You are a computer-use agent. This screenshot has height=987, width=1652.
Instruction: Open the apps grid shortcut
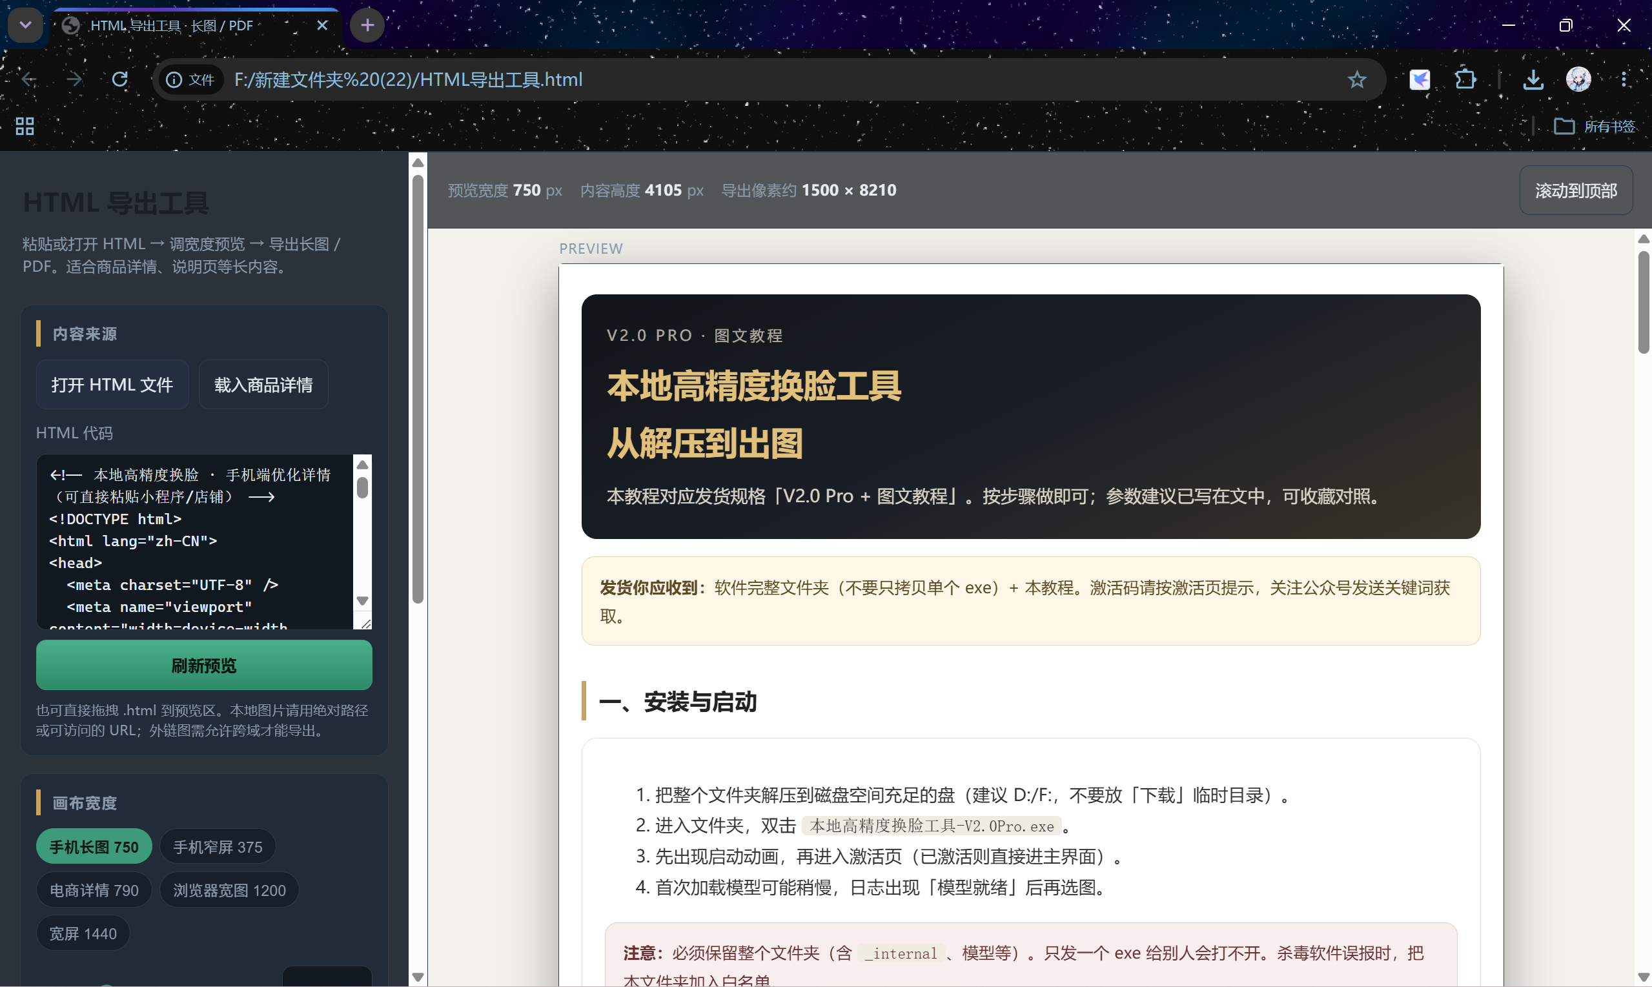pyautogui.click(x=25, y=127)
